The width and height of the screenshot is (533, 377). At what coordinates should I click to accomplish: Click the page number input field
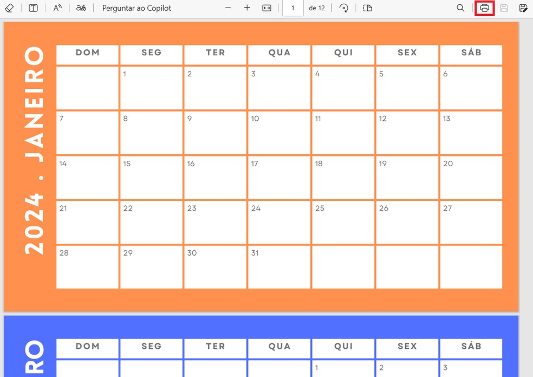(292, 8)
